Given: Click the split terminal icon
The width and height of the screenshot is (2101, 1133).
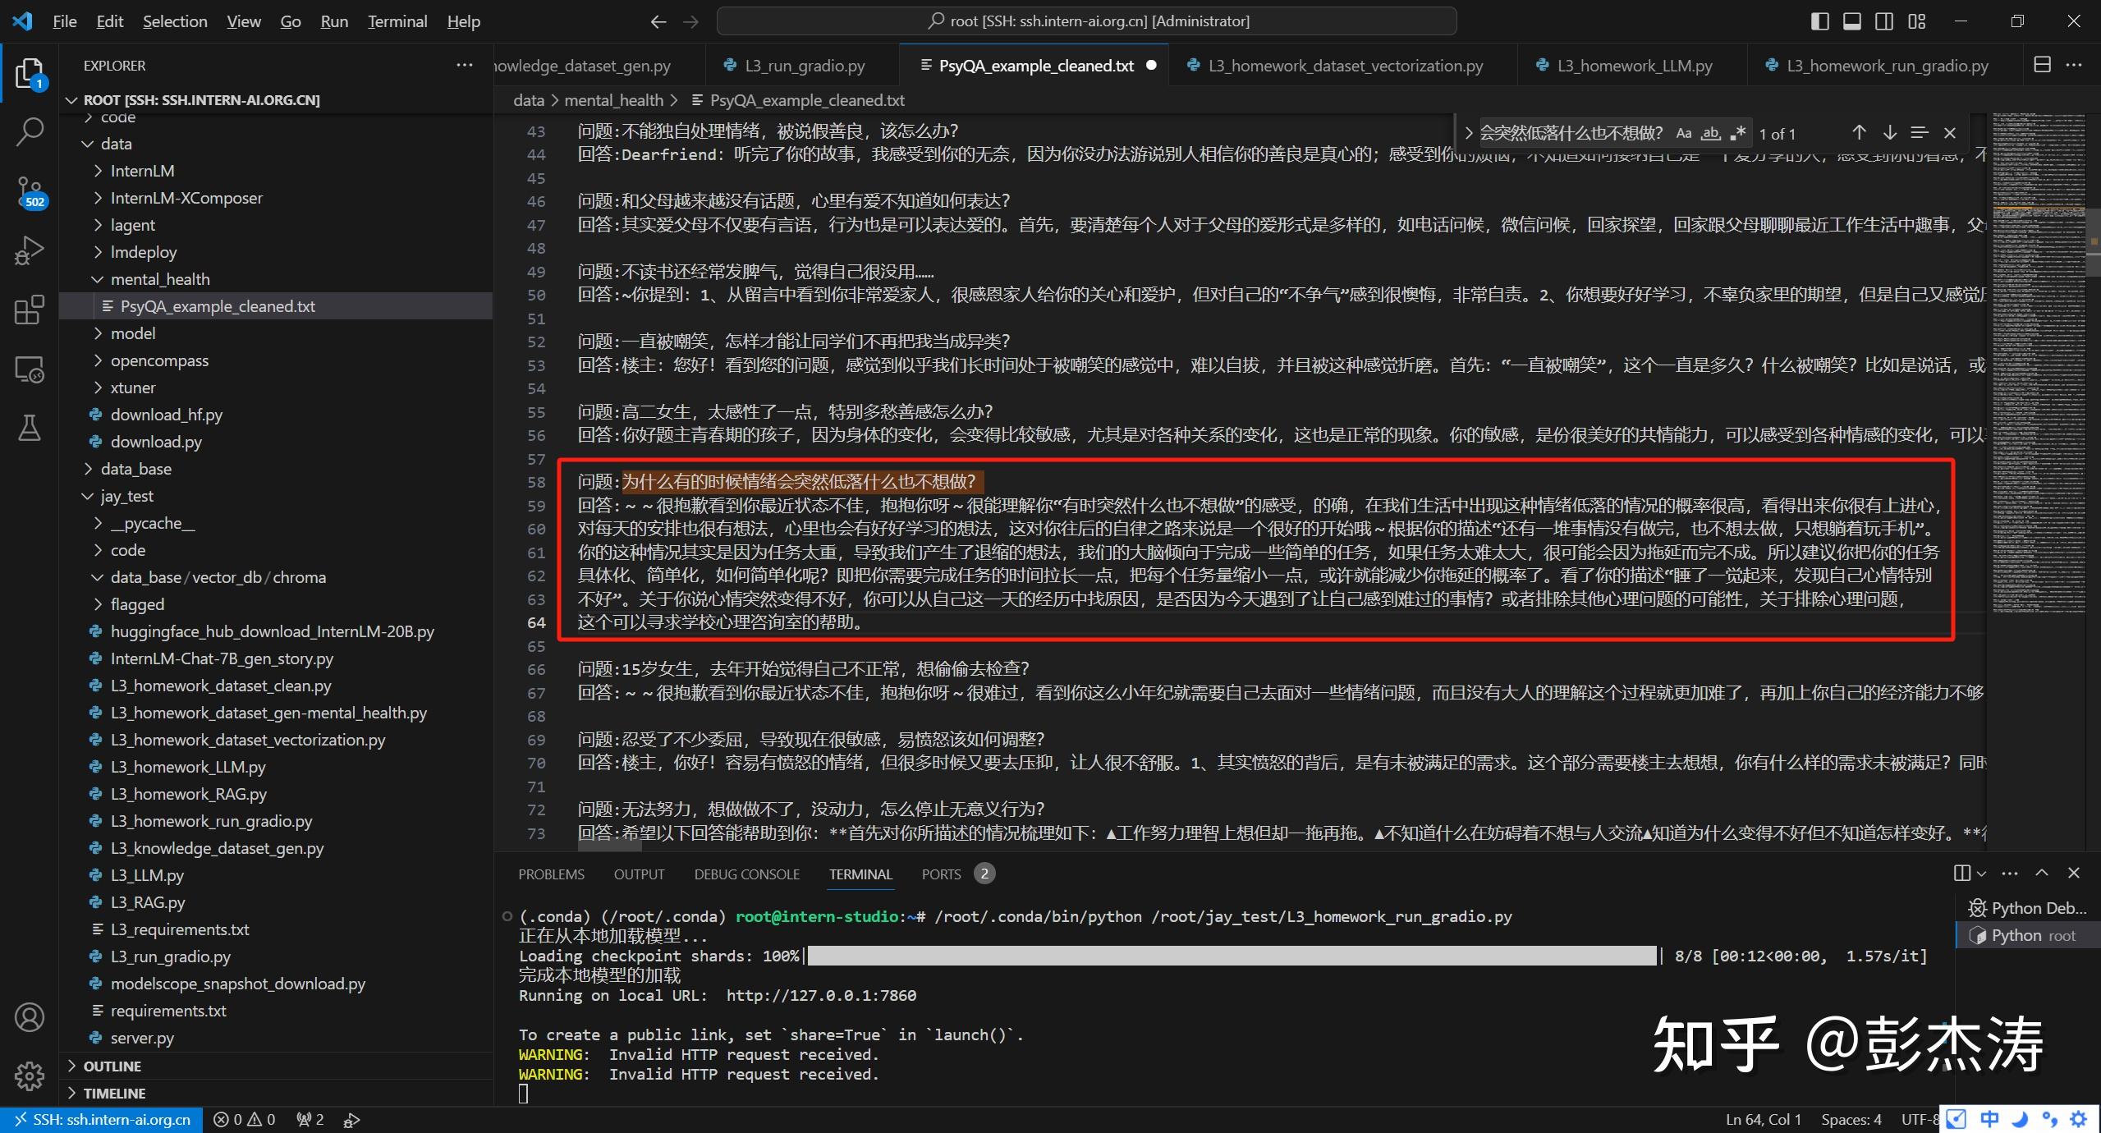Looking at the screenshot, I should (1961, 873).
